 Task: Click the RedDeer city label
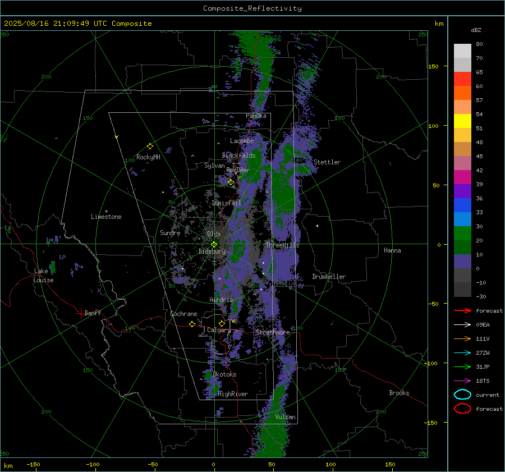tap(238, 170)
